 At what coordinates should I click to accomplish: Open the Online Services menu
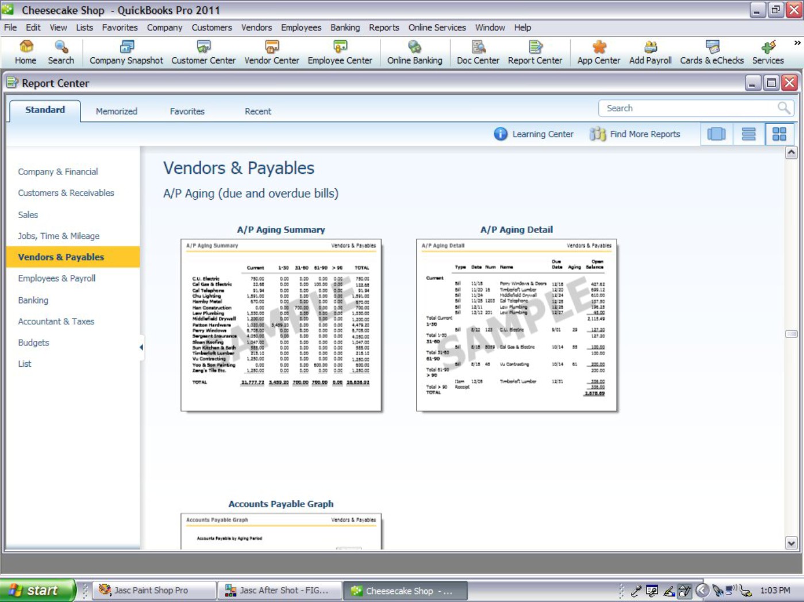[x=437, y=28]
